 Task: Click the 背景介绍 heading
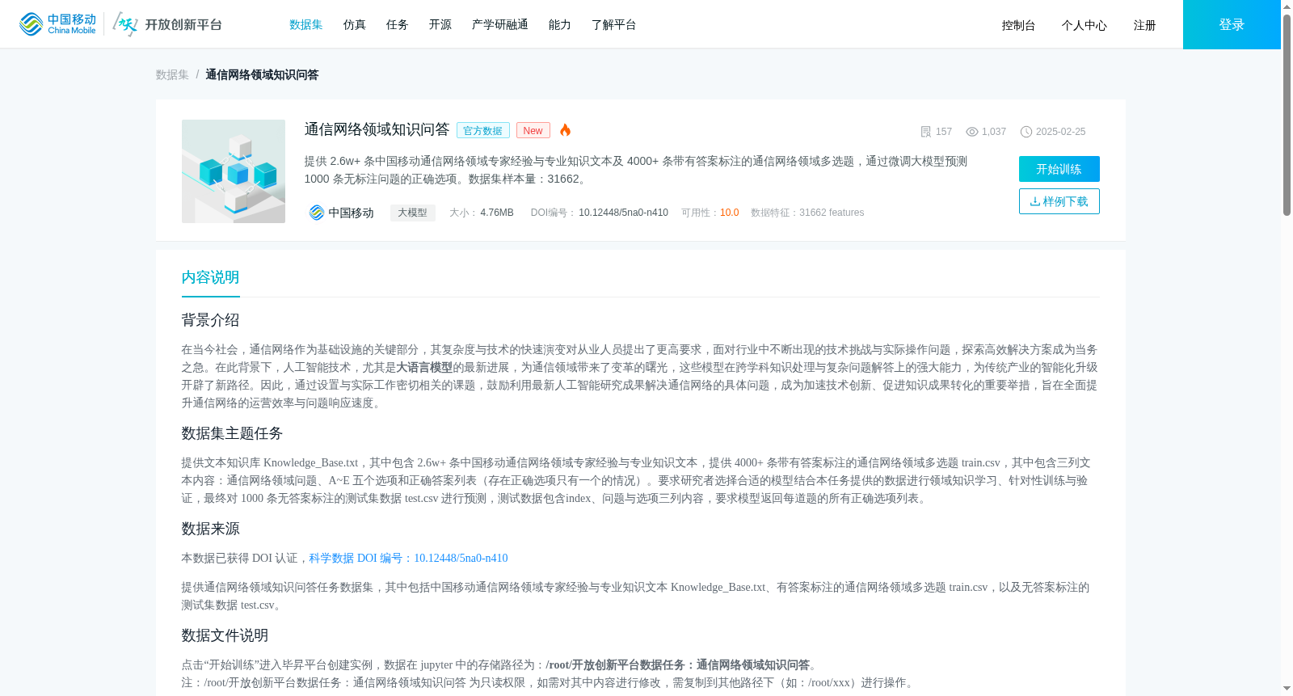click(210, 320)
